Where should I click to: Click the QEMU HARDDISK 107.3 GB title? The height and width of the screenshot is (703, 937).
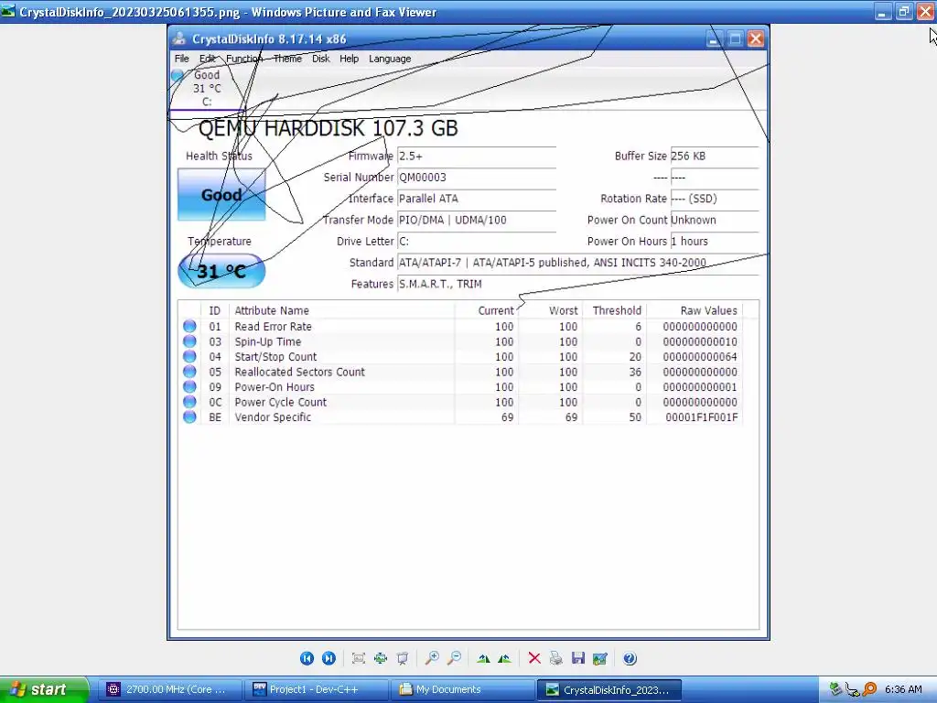tap(328, 128)
